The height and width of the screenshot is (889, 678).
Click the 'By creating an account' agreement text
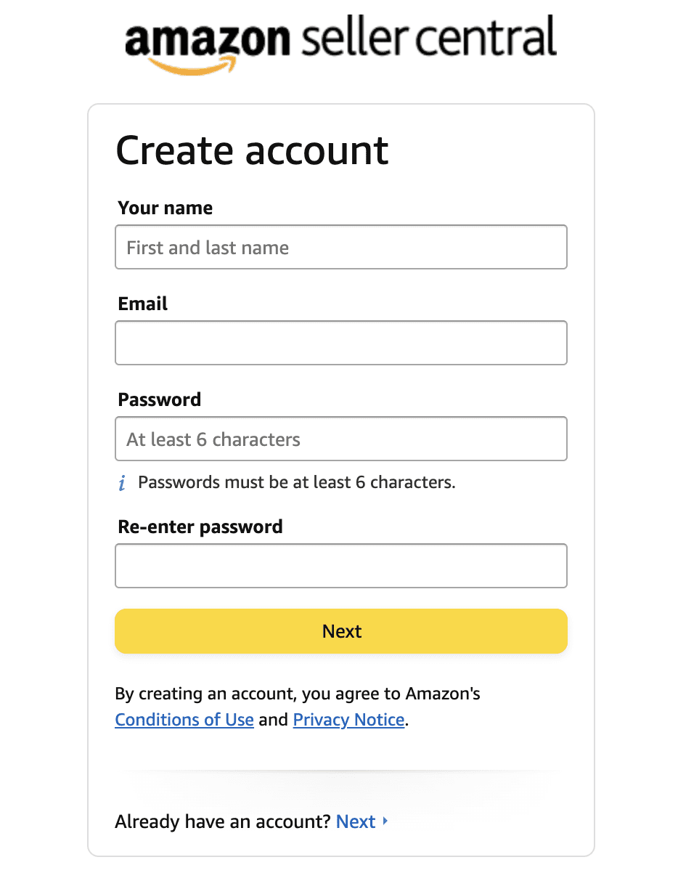298,694
